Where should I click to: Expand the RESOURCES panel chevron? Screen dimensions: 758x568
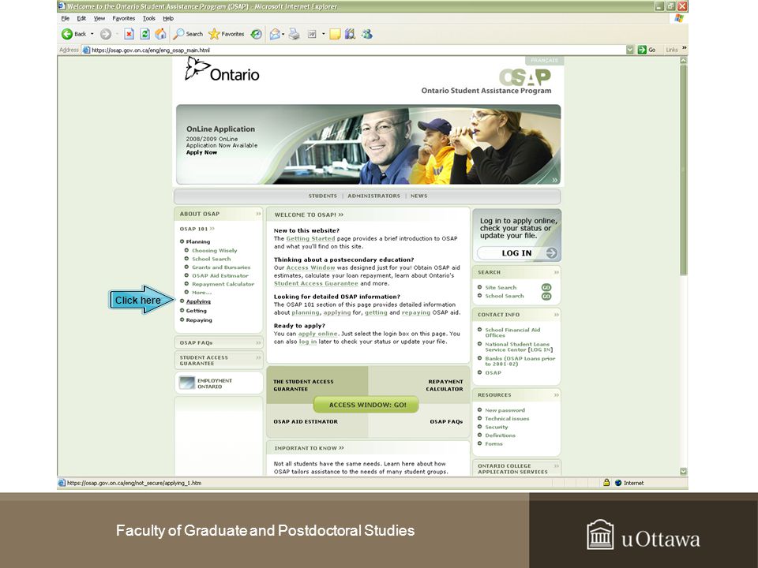pos(556,395)
